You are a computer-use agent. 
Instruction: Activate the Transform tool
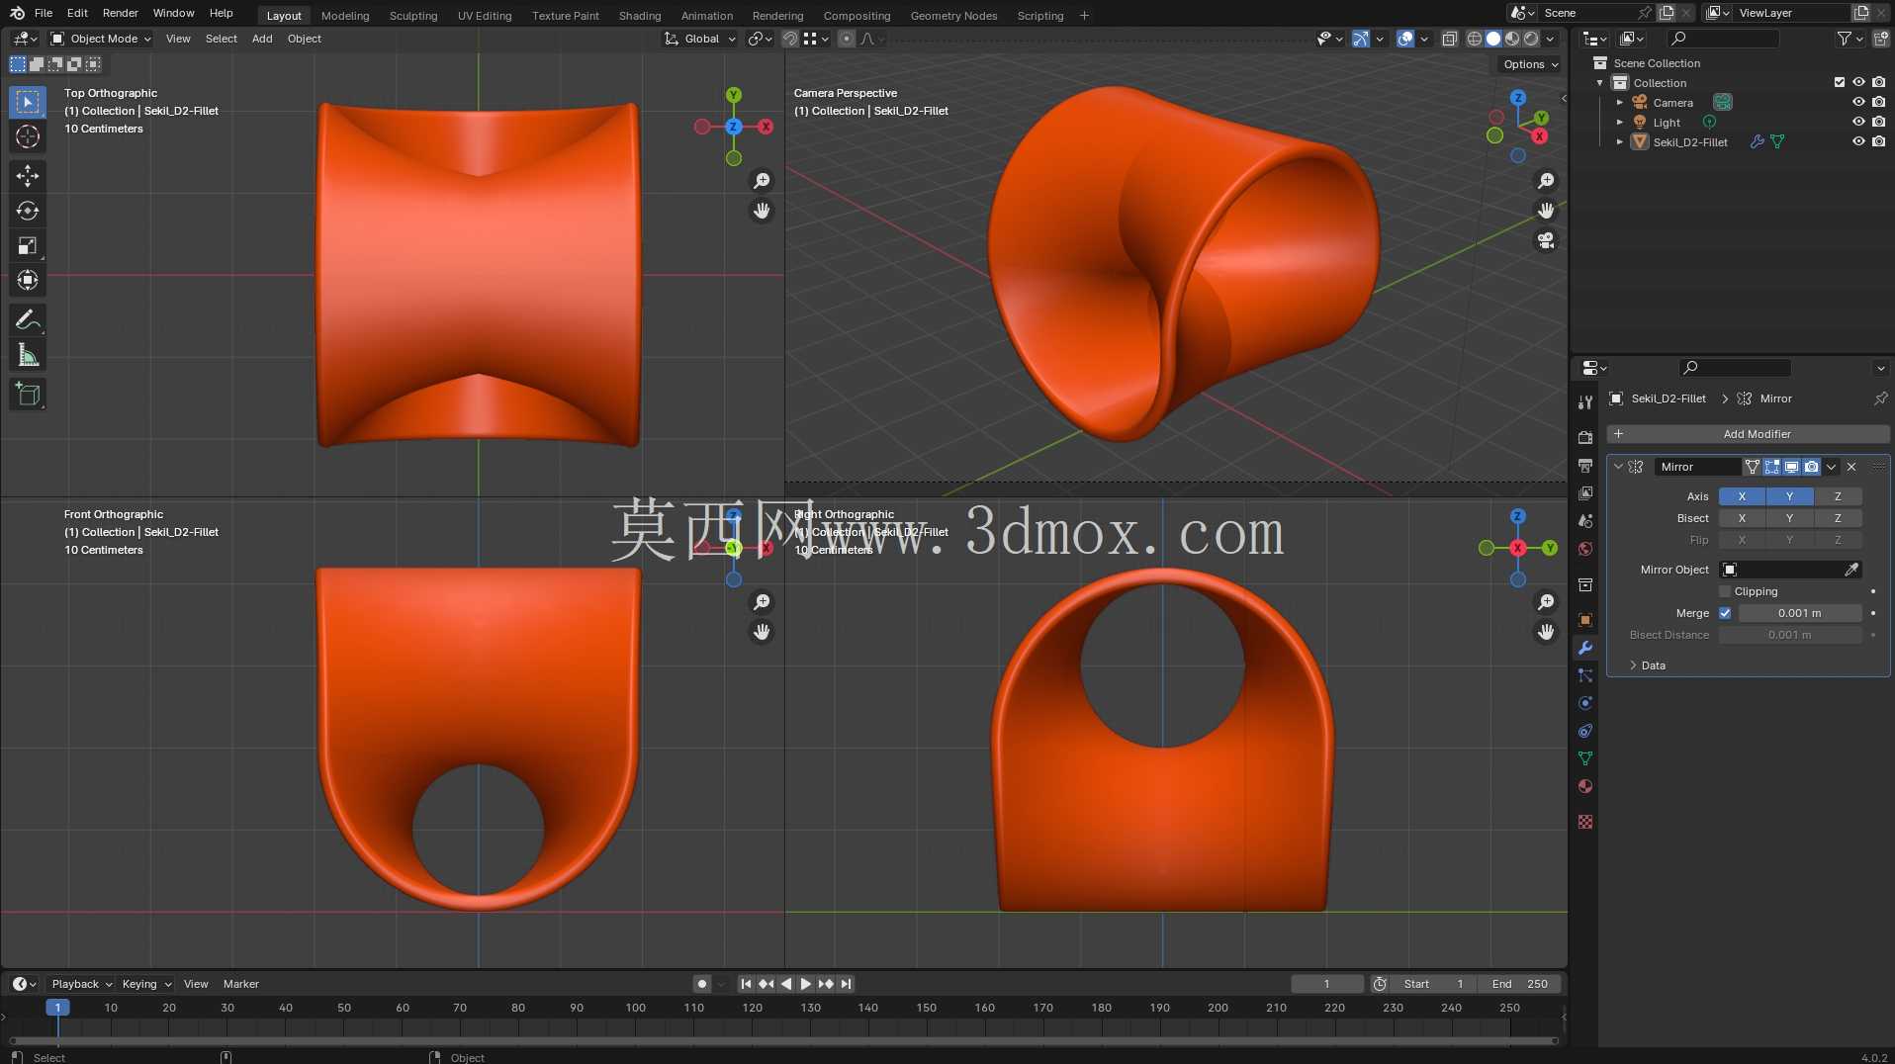coord(28,280)
